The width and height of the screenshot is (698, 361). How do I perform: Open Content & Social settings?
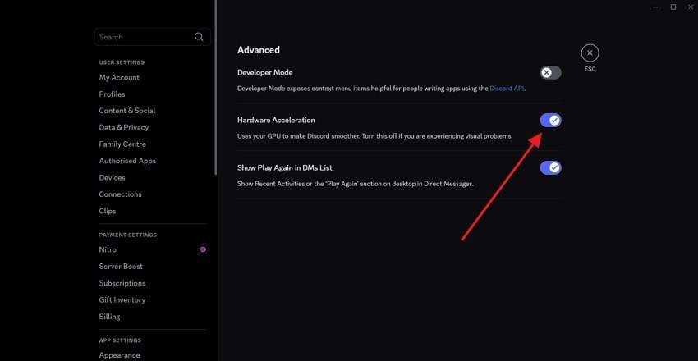[x=127, y=111]
